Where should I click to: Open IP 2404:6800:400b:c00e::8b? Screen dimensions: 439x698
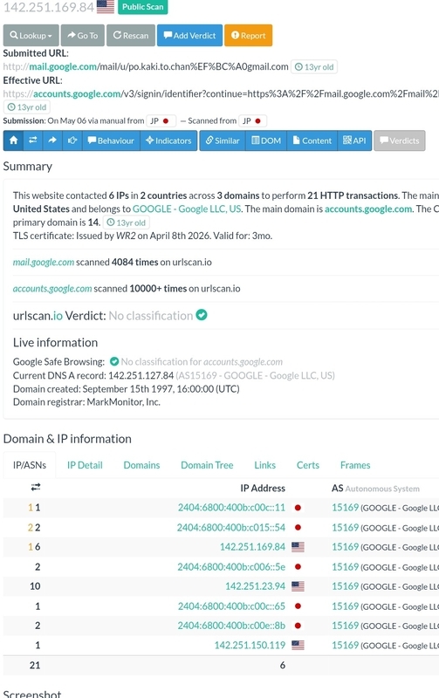231,626
